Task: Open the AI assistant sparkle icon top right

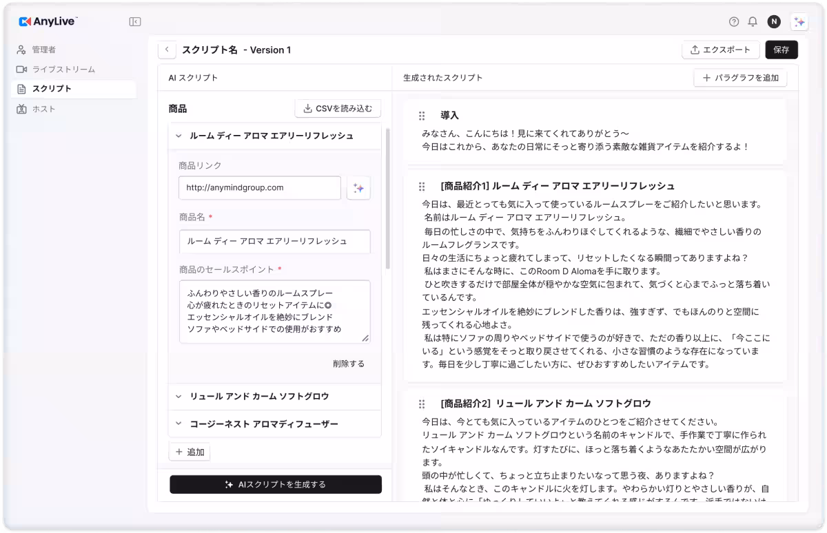Action: [799, 21]
